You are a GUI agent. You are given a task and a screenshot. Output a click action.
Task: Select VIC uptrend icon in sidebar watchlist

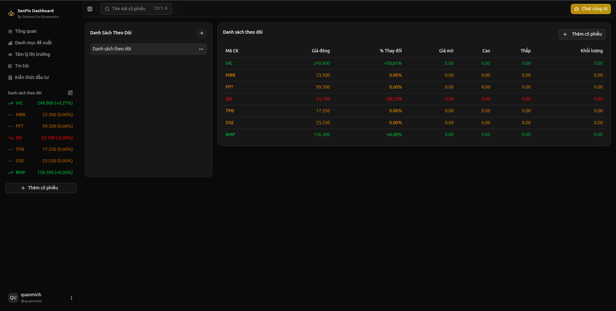(11, 103)
